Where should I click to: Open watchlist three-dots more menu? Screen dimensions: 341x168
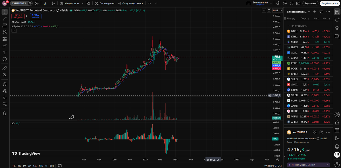[x=328, y=12]
